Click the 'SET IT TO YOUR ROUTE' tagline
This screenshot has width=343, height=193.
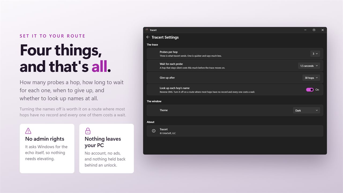[53, 36]
